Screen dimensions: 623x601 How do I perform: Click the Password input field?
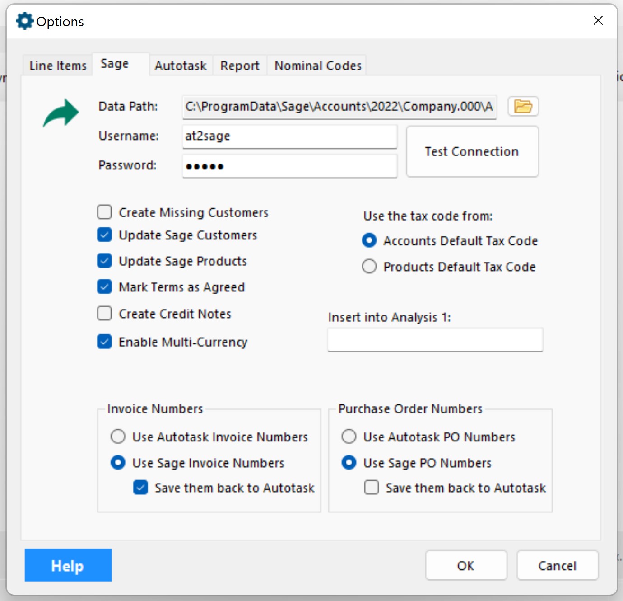[290, 166]
